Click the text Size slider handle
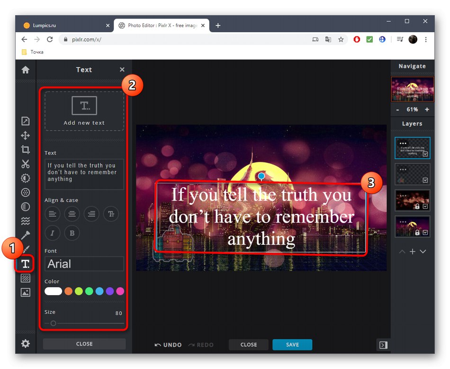Image resolution: width=450 pixels, height=369 pixels. click(x=53, y=324)
